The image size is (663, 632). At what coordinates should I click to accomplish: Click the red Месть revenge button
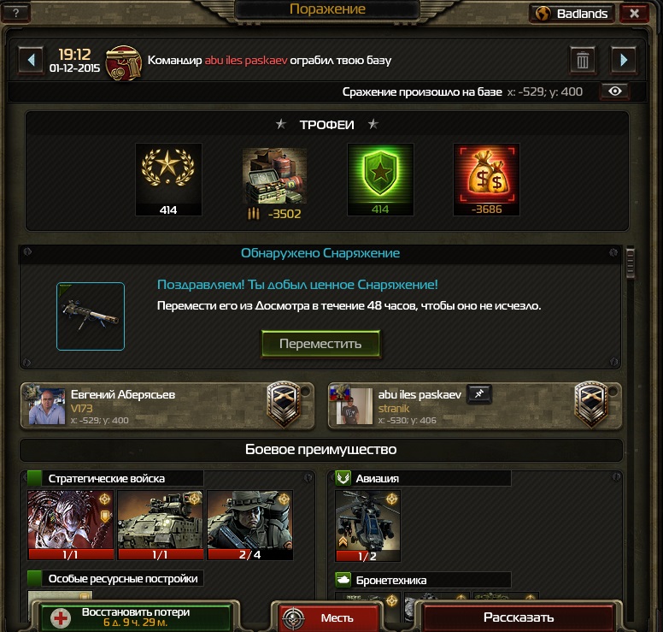[329, 618]
